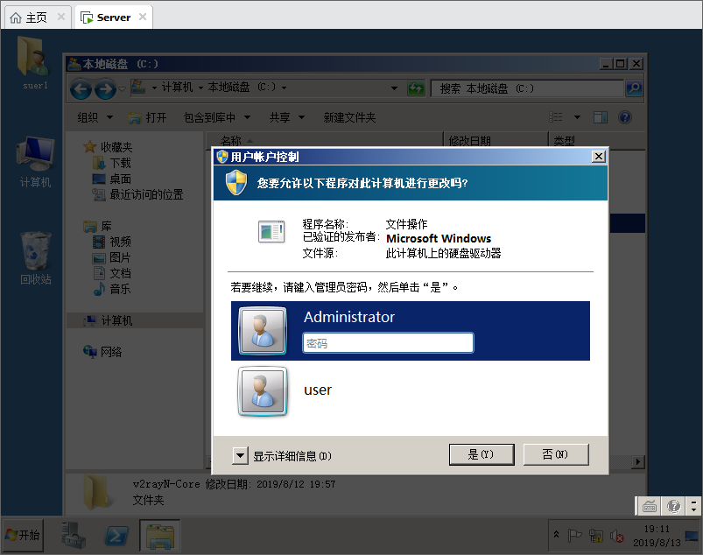
Task: Click 打开 in Explorer toolbar
Action: pyautogui.click(x=147, y=117)
